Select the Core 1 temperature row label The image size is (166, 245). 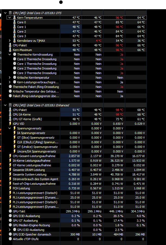(21, 27)
